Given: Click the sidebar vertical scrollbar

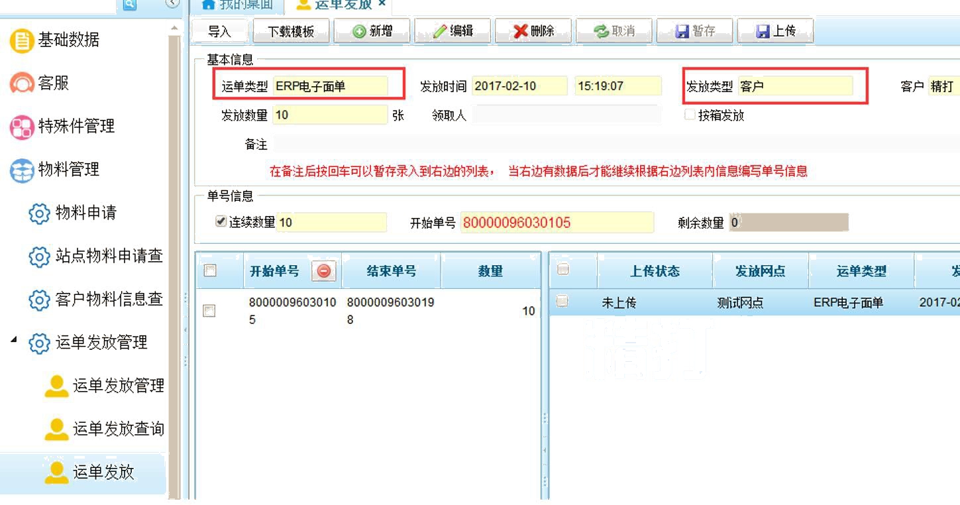Looking at the screenshot, I should click(174, 265).
